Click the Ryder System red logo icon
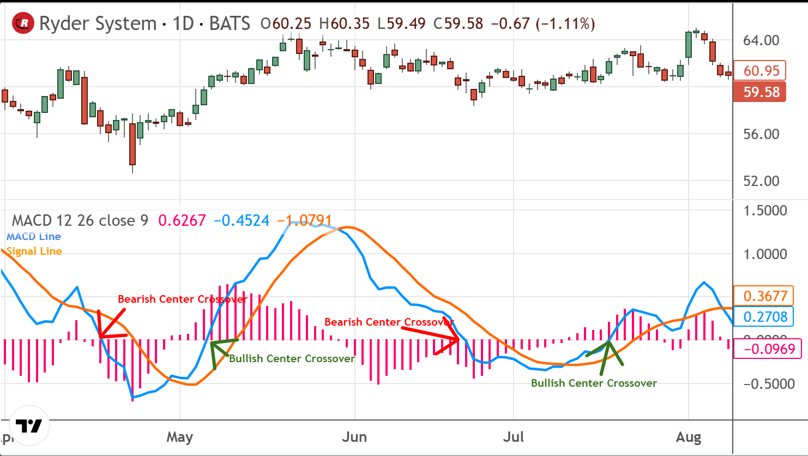This screenshot has width=808, height=456. [x=23, y=23]
